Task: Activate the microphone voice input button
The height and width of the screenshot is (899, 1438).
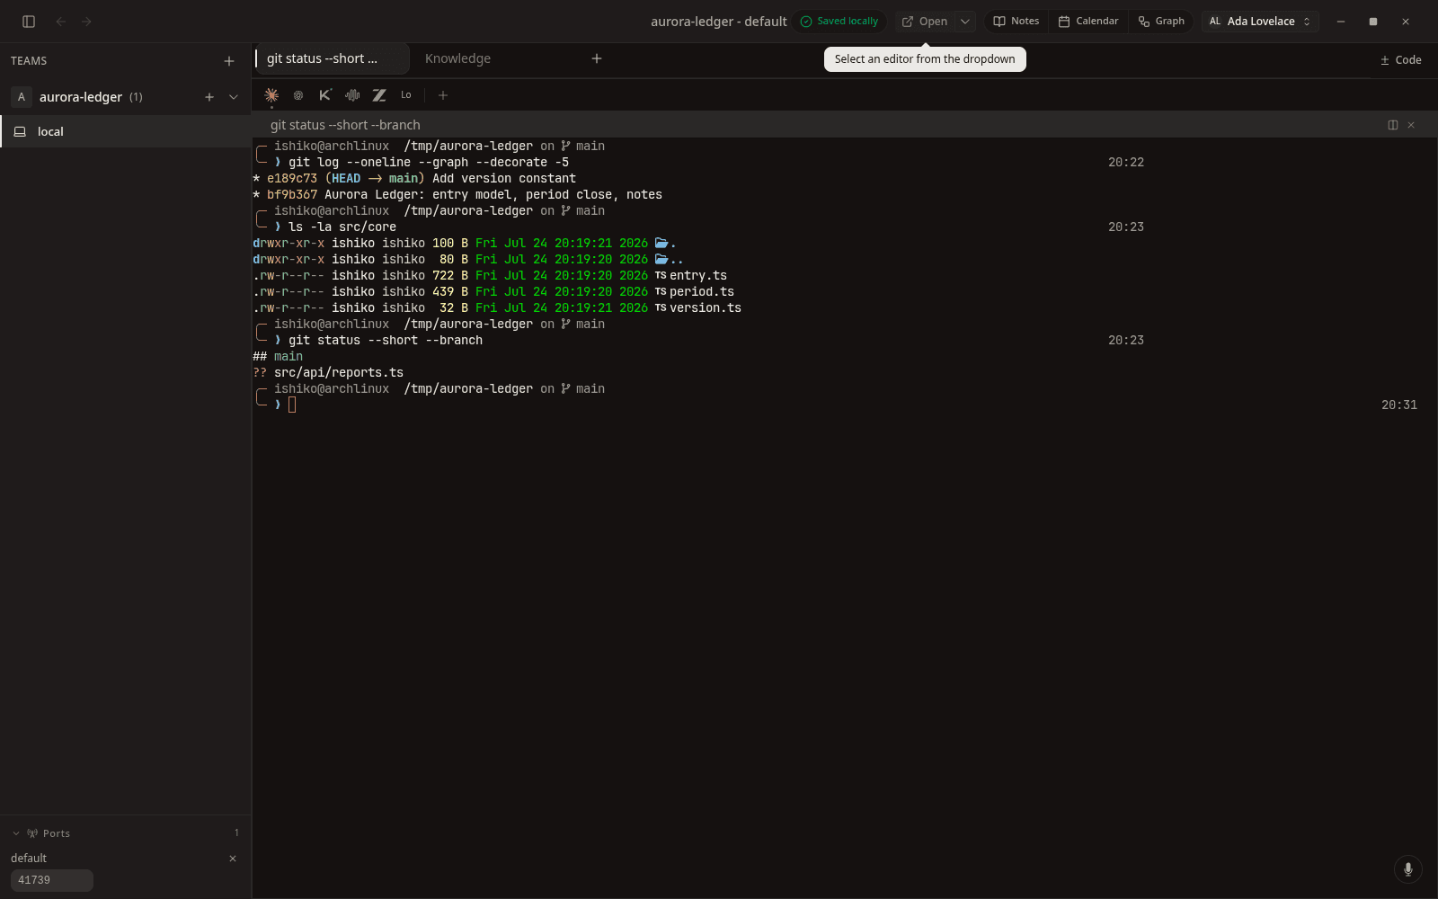Action: [1408, 869]
